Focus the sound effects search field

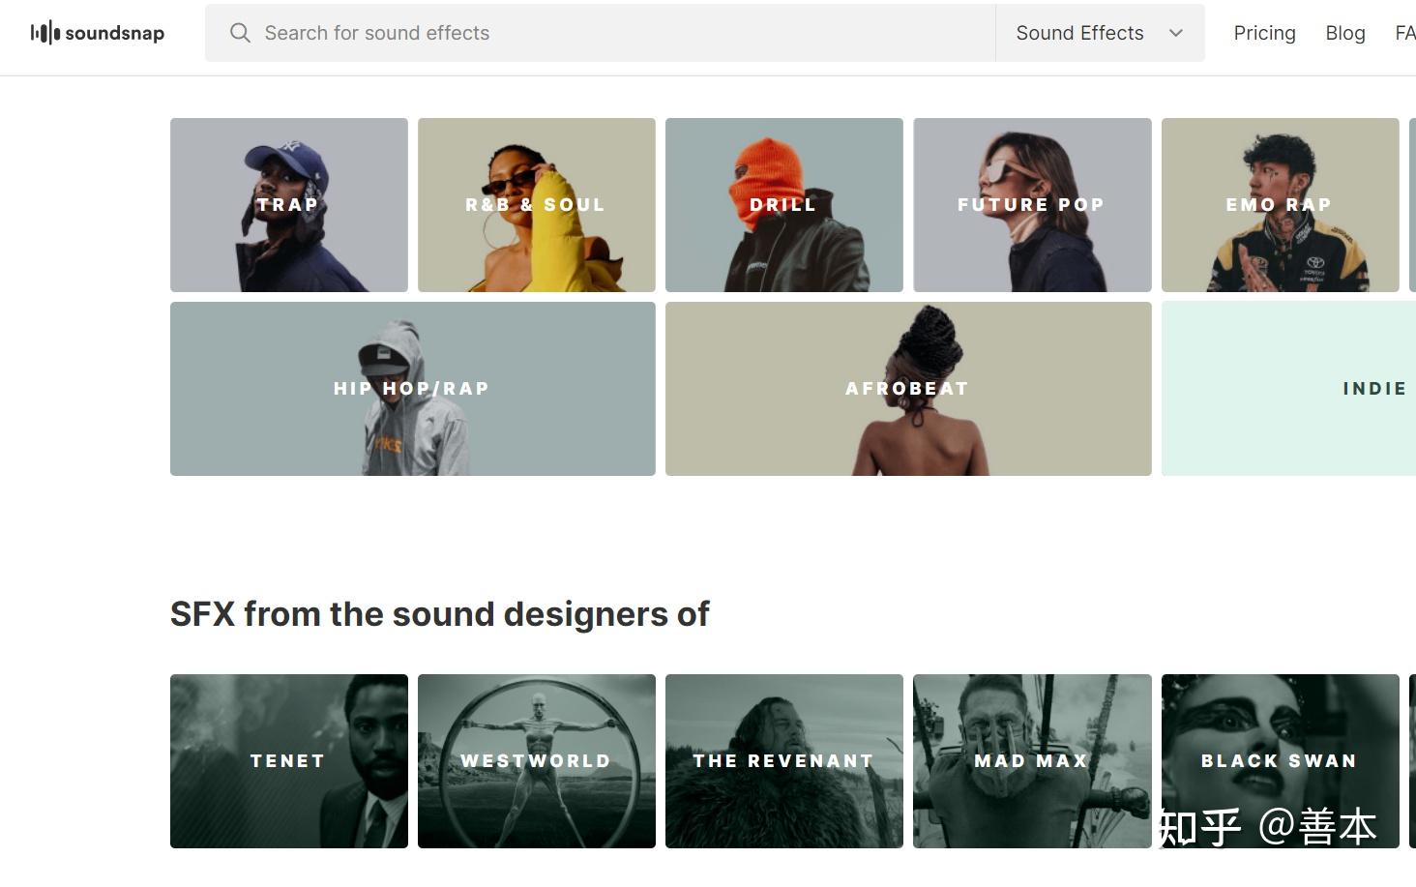[x=600, y=33]
